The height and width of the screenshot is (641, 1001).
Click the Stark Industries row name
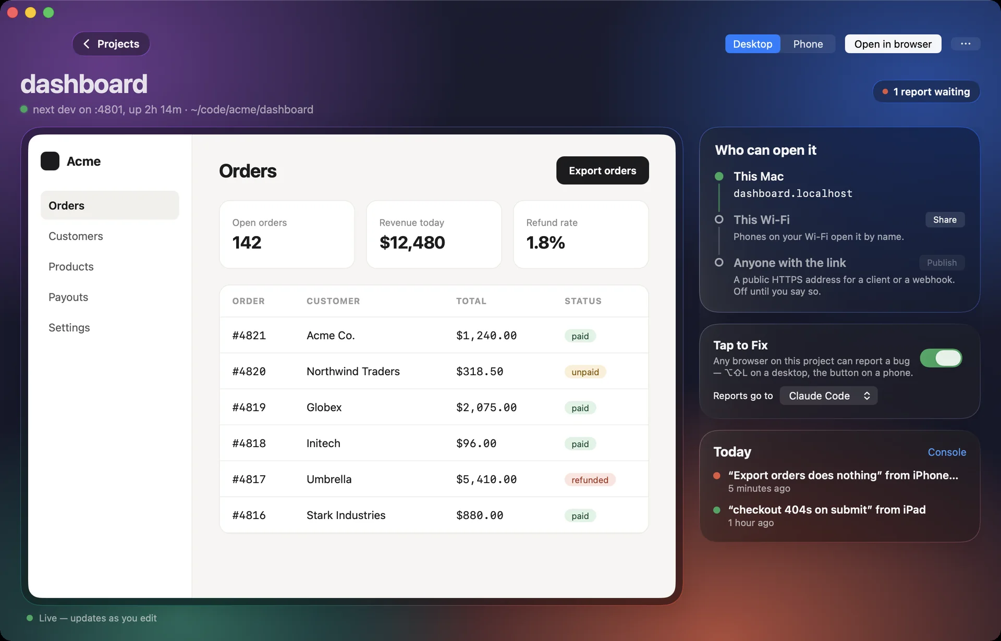coord(346,515)
